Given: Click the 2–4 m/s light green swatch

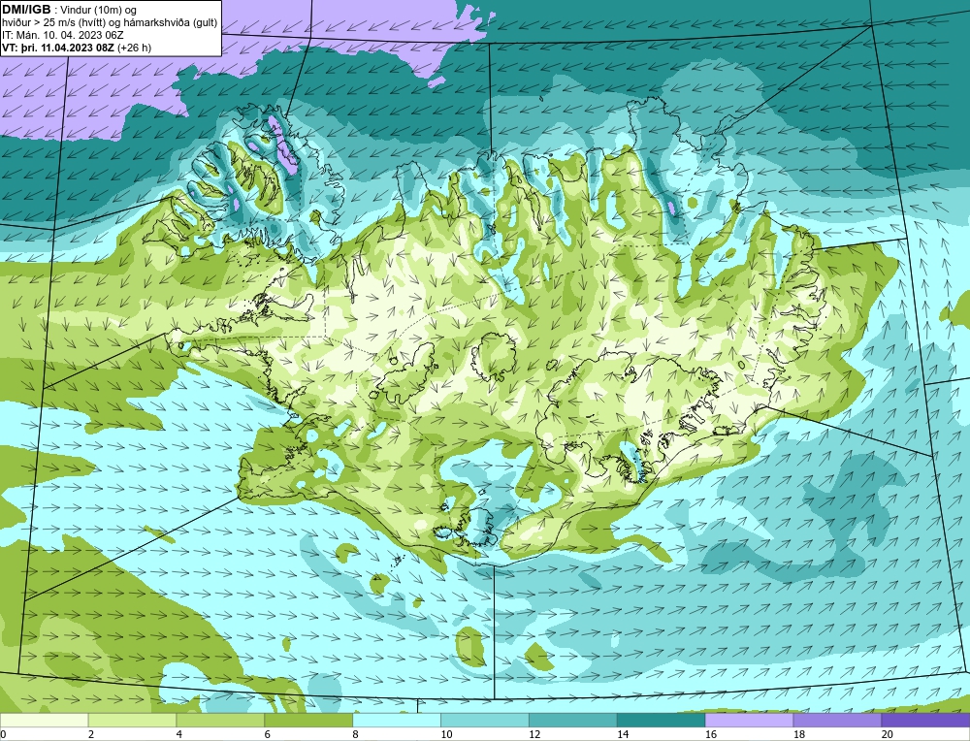Looking at the screenshot, I should click(x=132, y=720).
